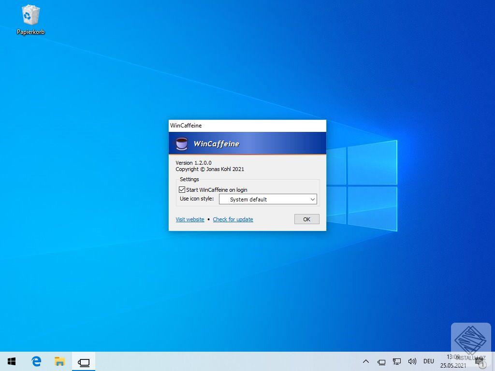Click the WinCaffeine tray icon
The width and height of the screenshot is (495, 371).
[x=381, y=362]
